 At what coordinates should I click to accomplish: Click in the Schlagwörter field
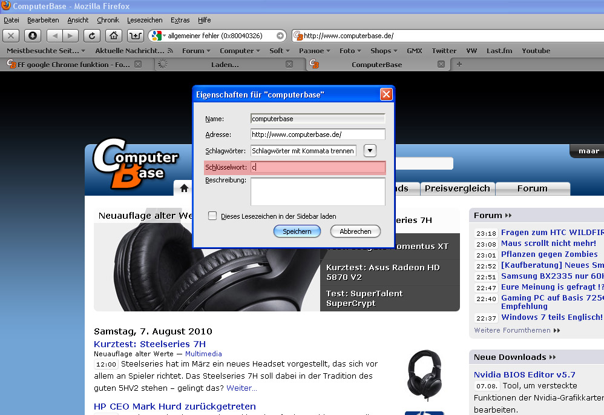click(304, 151)
